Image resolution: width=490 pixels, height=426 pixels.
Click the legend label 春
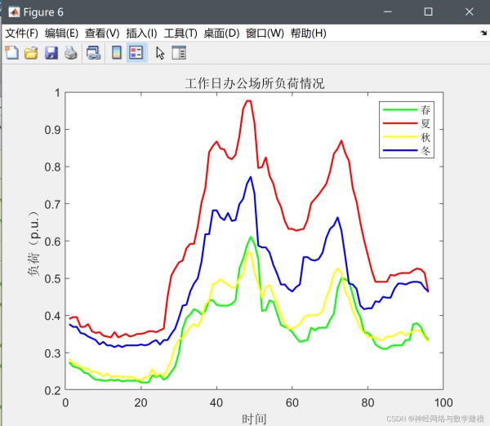[x=425, y=109]
